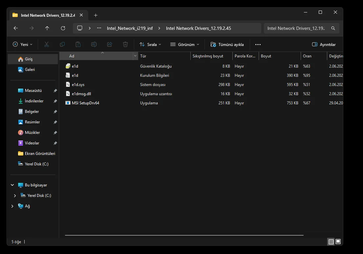
Task: Switch to large thumbnails view icon
Action: pyautogui.click(x=338, y=242)
